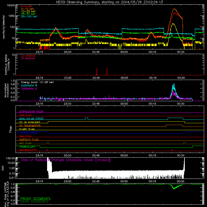
Task: Click the REAR SEGMENTS legend label
Action: (34, 202)
